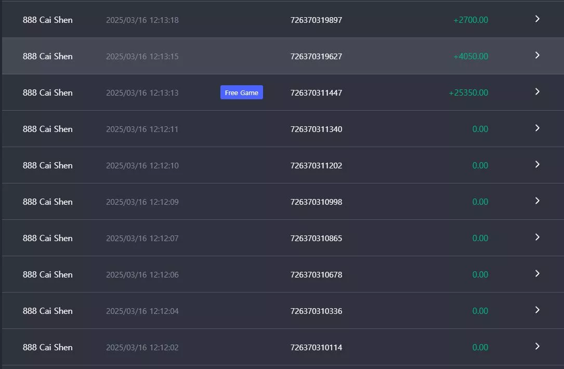Click the timestamp 2025/03/16 12:12:07
564x369 pixels.
point(142,239)
